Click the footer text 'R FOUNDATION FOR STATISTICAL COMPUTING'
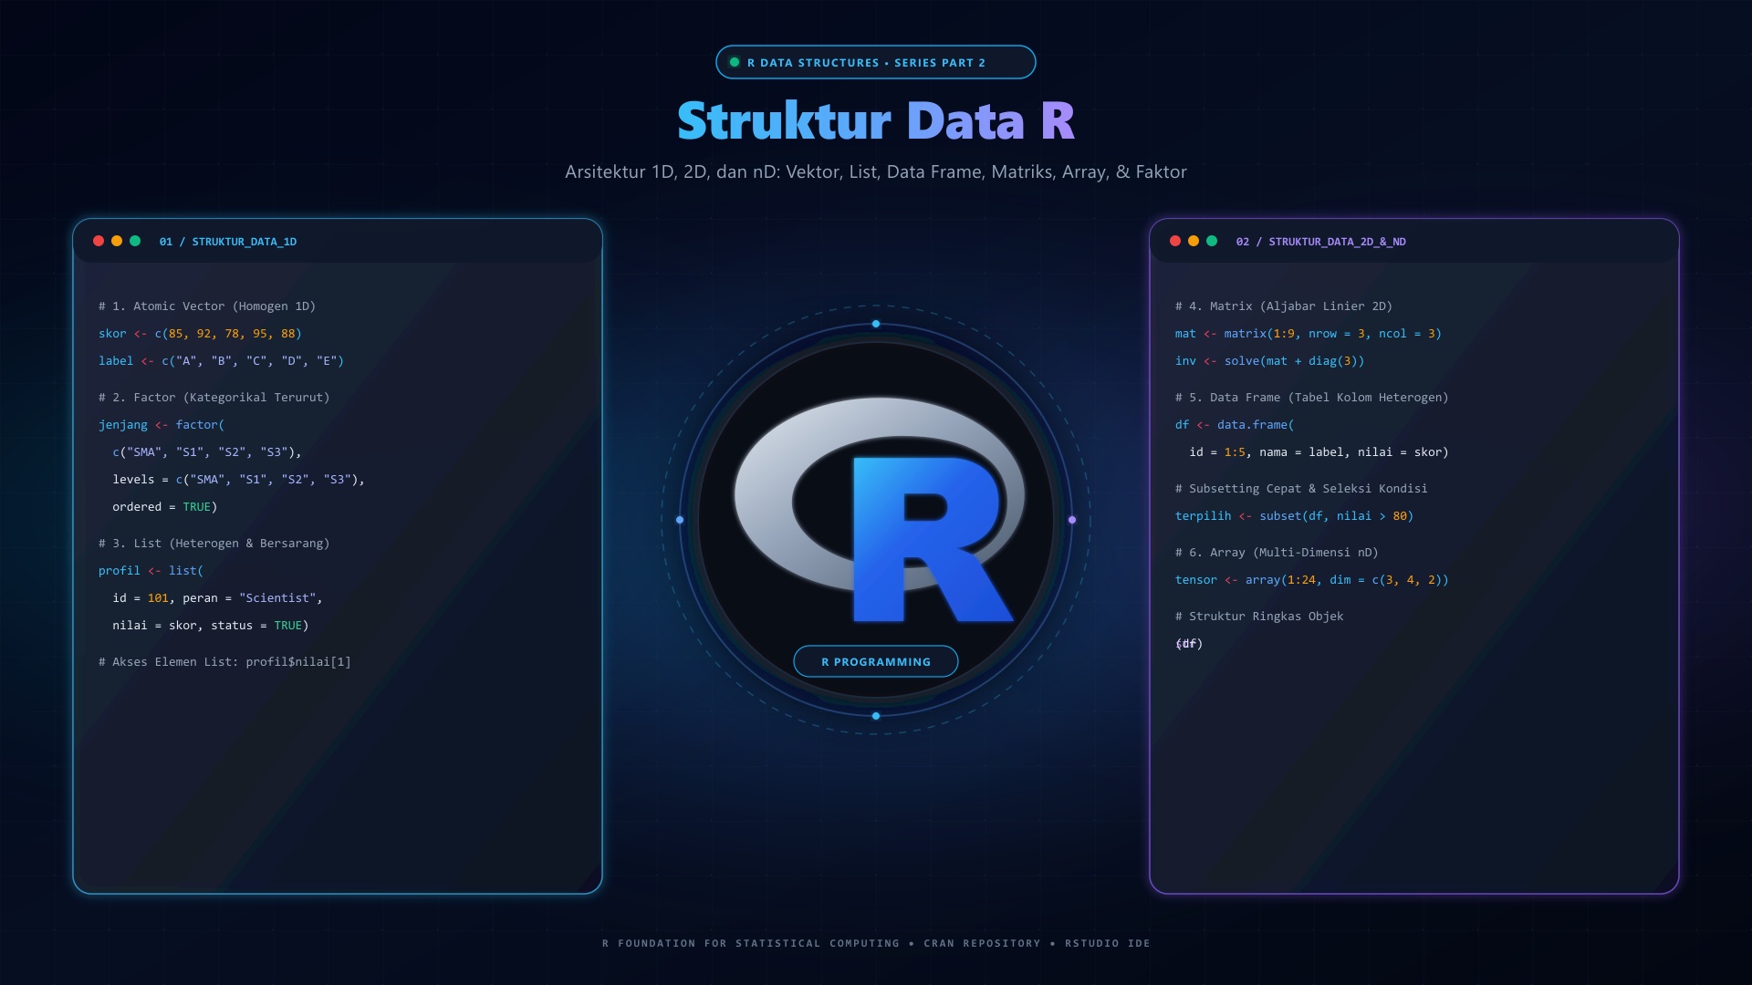Image resolution: width=1752 pixels, height=985 pixels. coord(751,943)
